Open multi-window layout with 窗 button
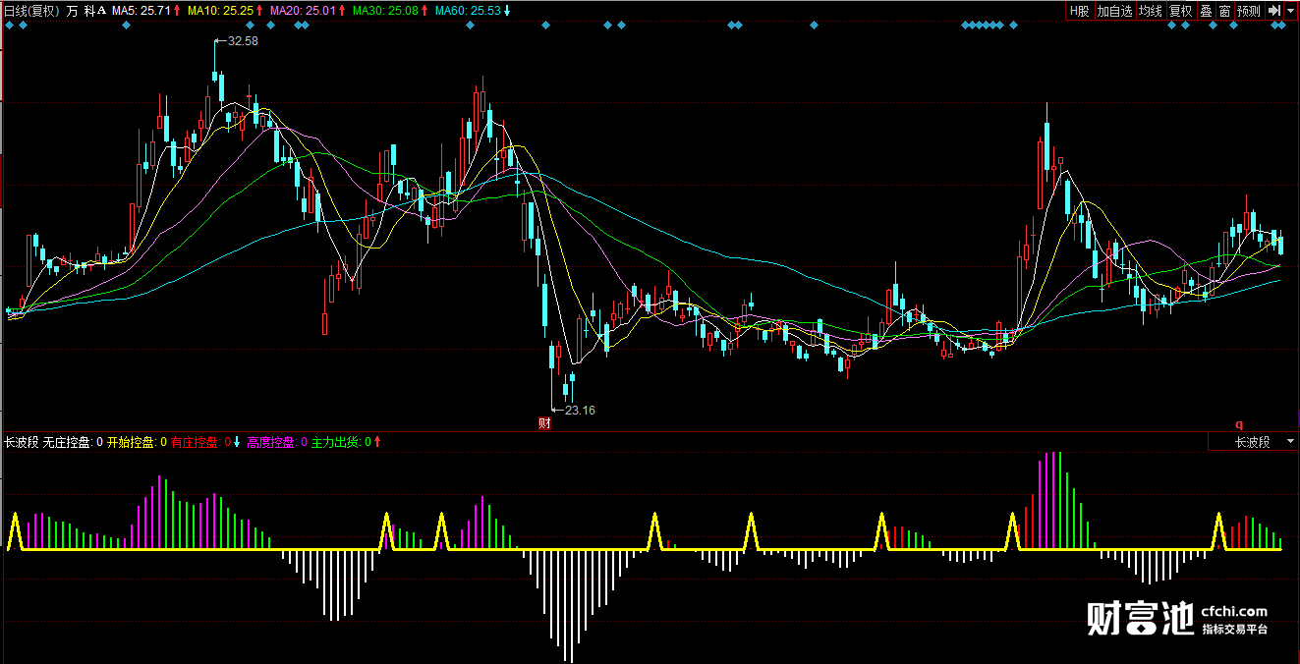Image resolution: width=1300 pixels, height=664 pixels. pos(1224,11)
